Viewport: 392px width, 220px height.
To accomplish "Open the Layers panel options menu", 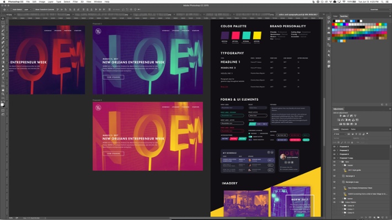I will 389,129.
